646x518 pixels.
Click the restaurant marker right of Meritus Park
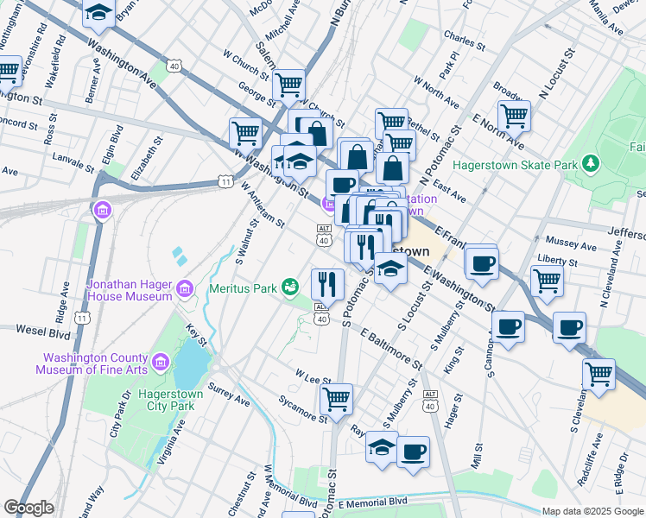tap(327, 286)
